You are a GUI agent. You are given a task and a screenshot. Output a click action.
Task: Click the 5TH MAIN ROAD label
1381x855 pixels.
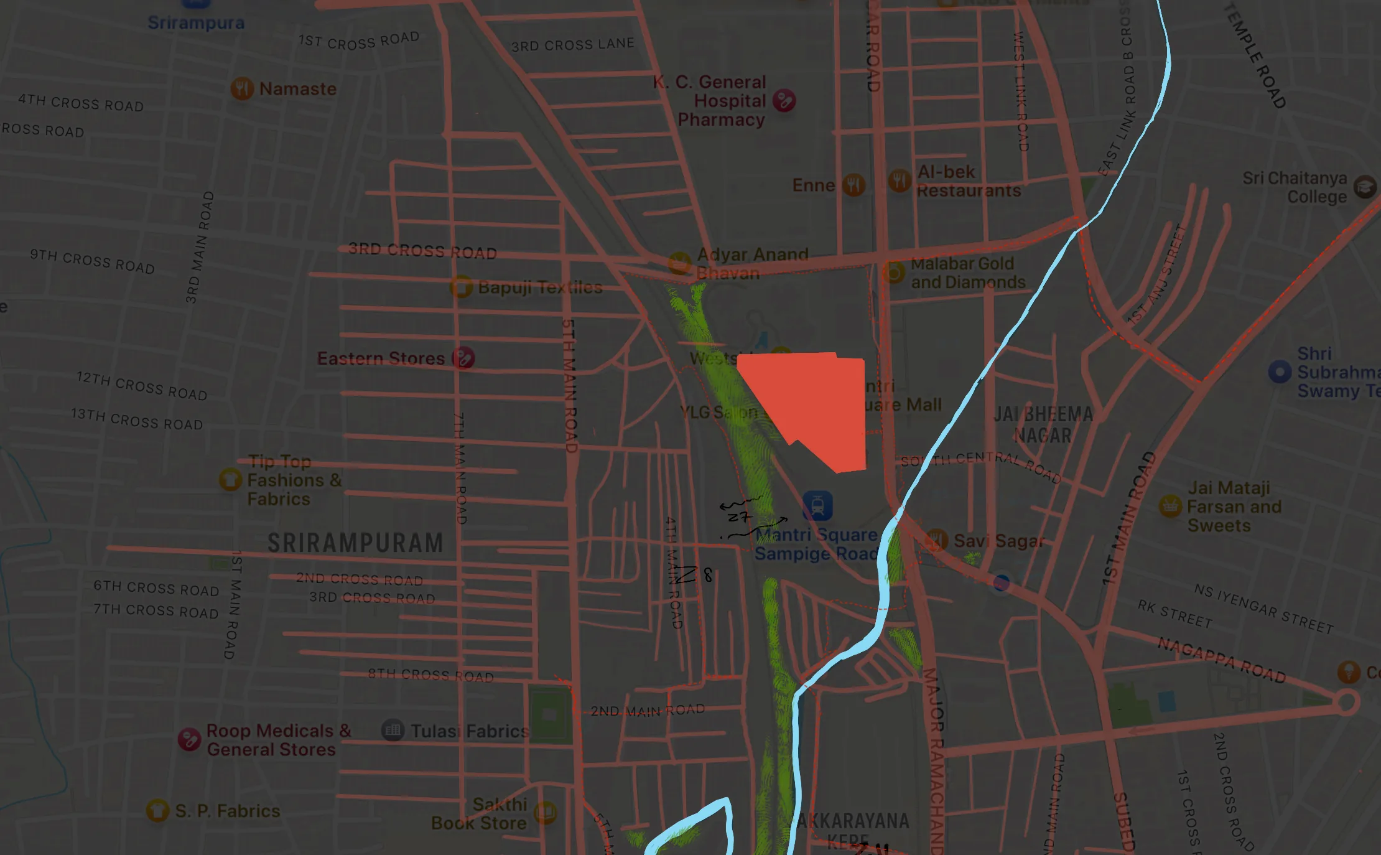(569, 386)
